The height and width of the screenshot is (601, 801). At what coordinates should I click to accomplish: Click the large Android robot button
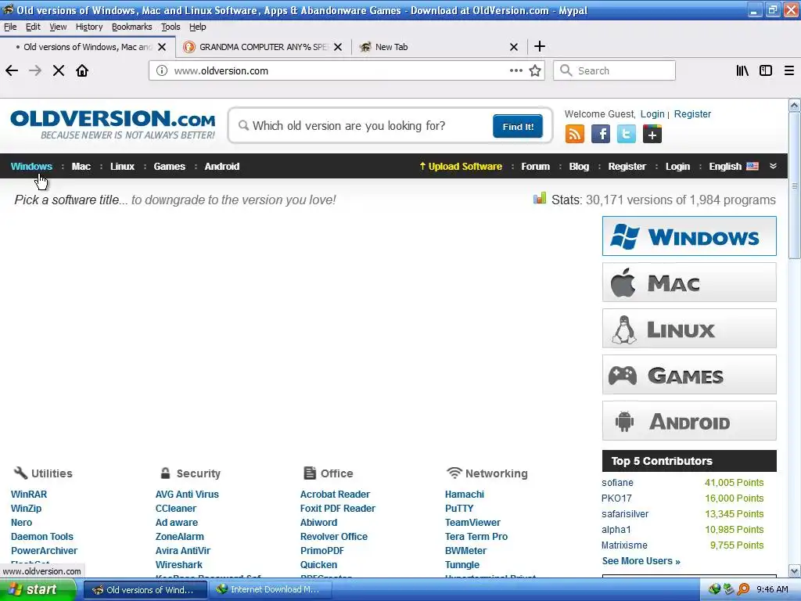(689, 420)
